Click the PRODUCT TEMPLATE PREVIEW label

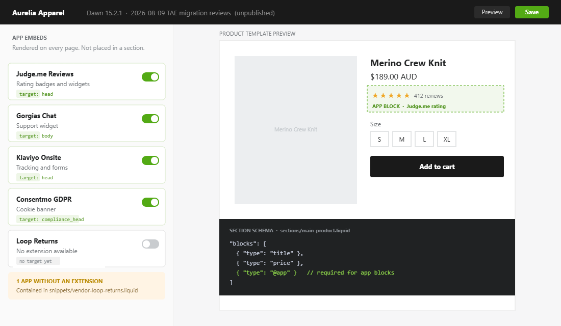click(257, 34)
